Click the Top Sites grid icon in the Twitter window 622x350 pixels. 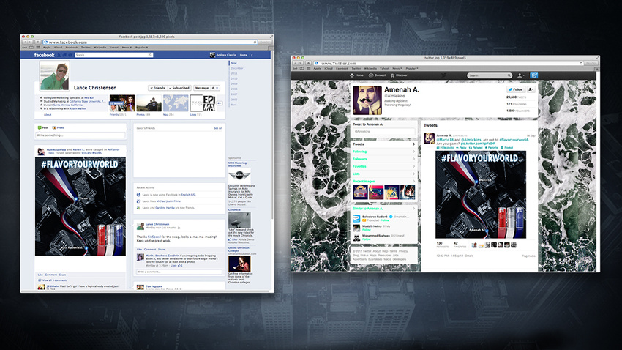tap(308, 68)
